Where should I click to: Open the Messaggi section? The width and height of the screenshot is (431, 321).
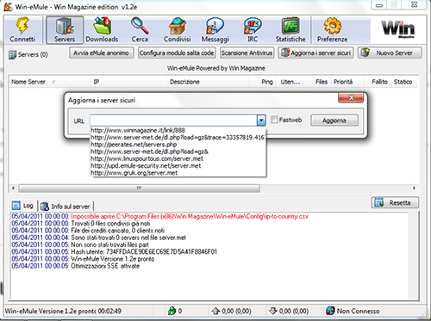click(x=215, y=30)
